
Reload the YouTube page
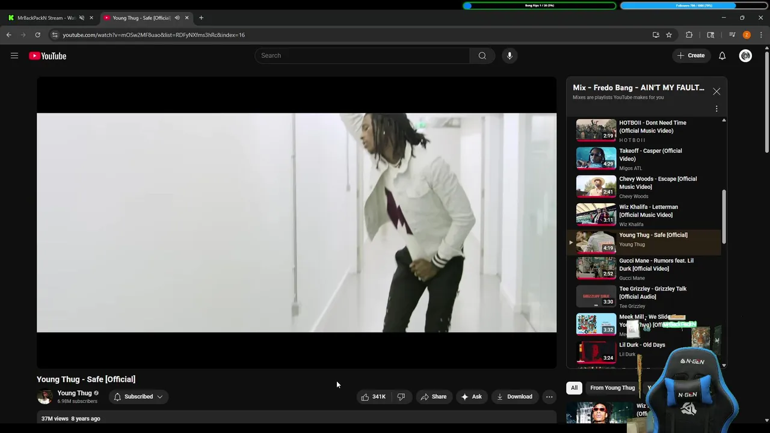click(x=37, y=35)
